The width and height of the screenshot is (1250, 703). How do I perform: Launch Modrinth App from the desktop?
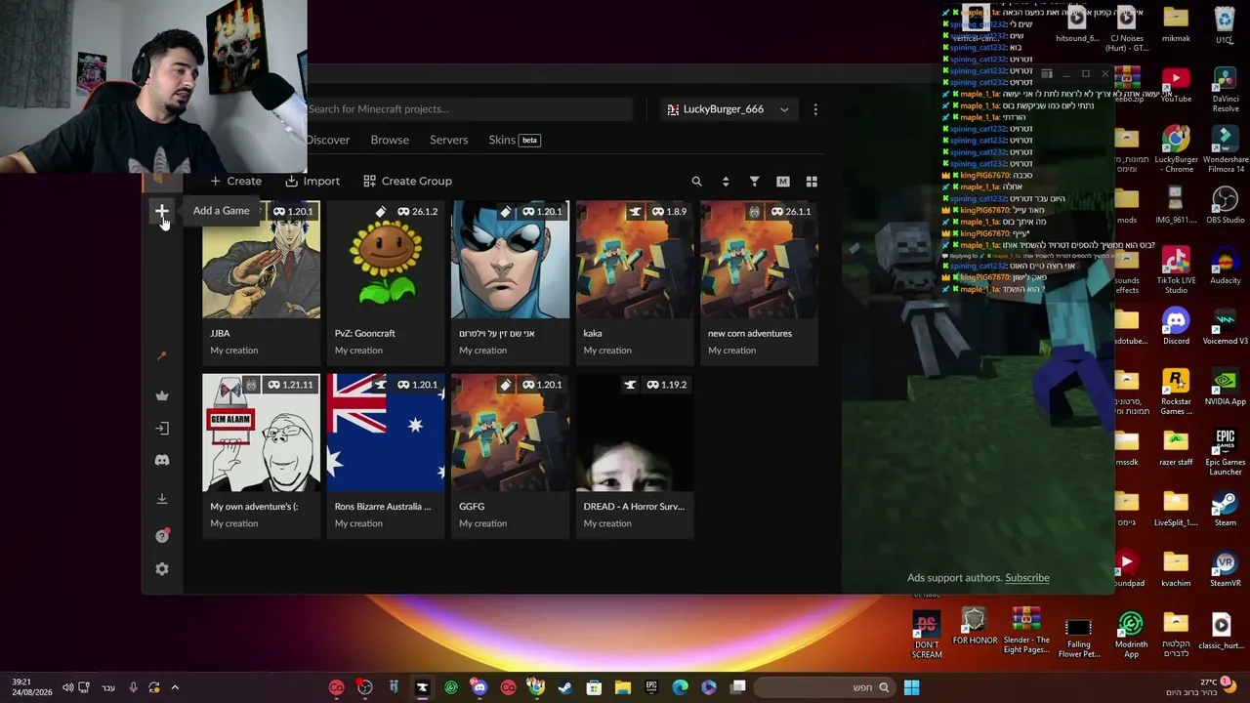point(1131,635)
